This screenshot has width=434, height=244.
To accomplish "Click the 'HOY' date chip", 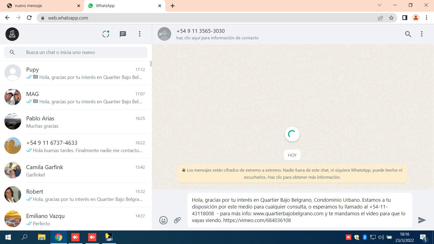I will pyautogui.click(x=292, y=155).
